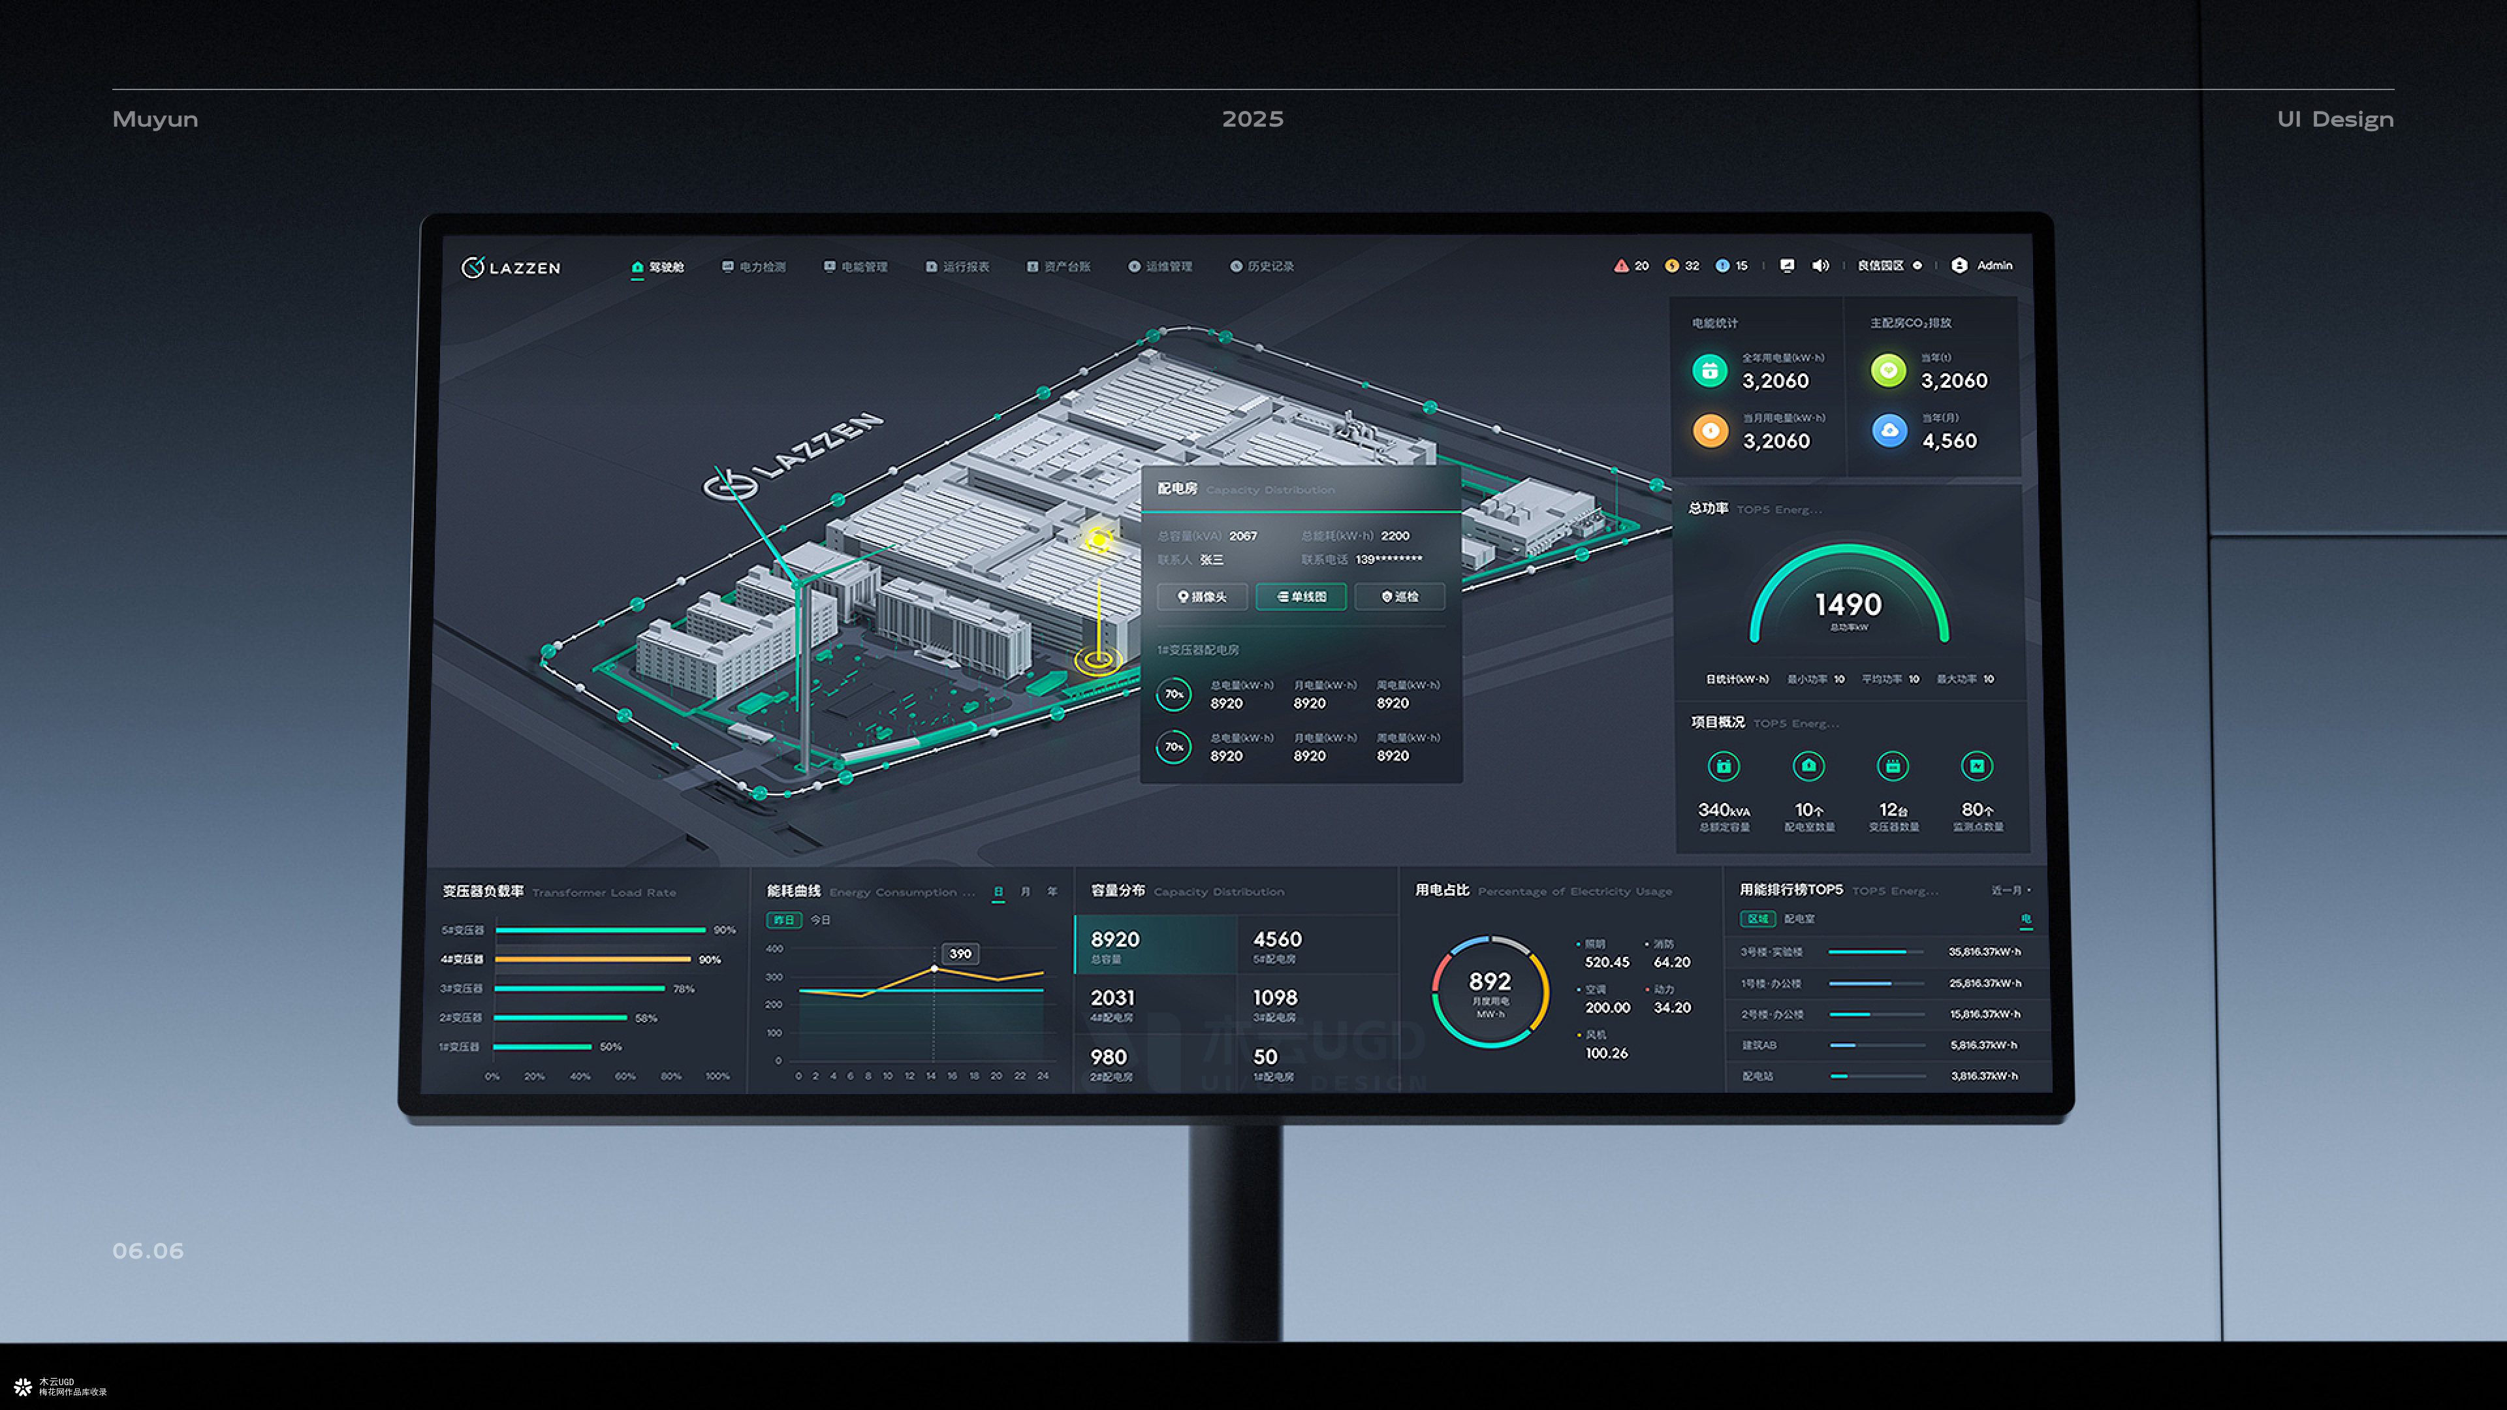Toggle the 风机 legend item
This screenshot has width=2507, height=1410.
pos(1591,1035)
